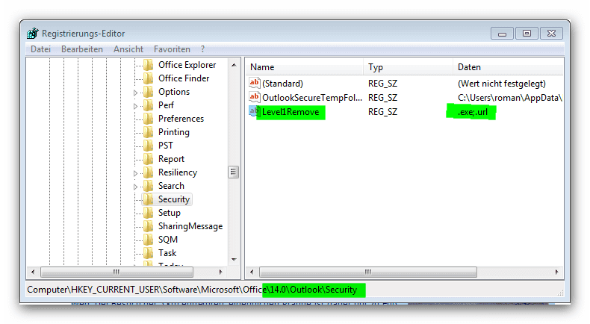This screenshot has width=590, height=324.
Task: Click the PST folder icon
Action: click(149, 146)
